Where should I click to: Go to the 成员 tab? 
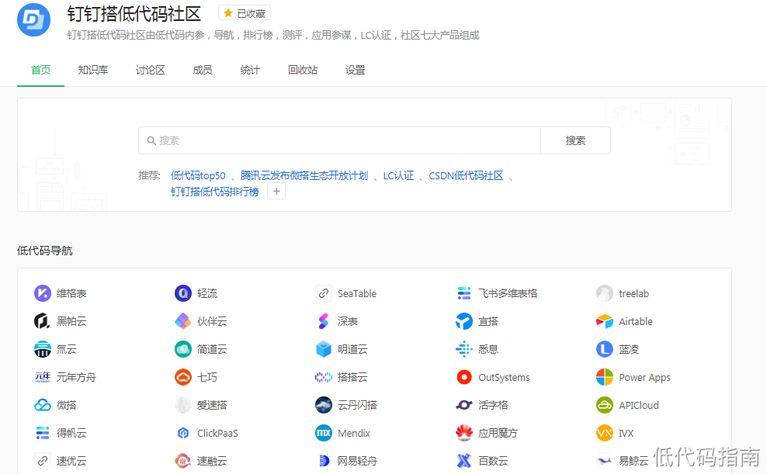coord(203,70)
